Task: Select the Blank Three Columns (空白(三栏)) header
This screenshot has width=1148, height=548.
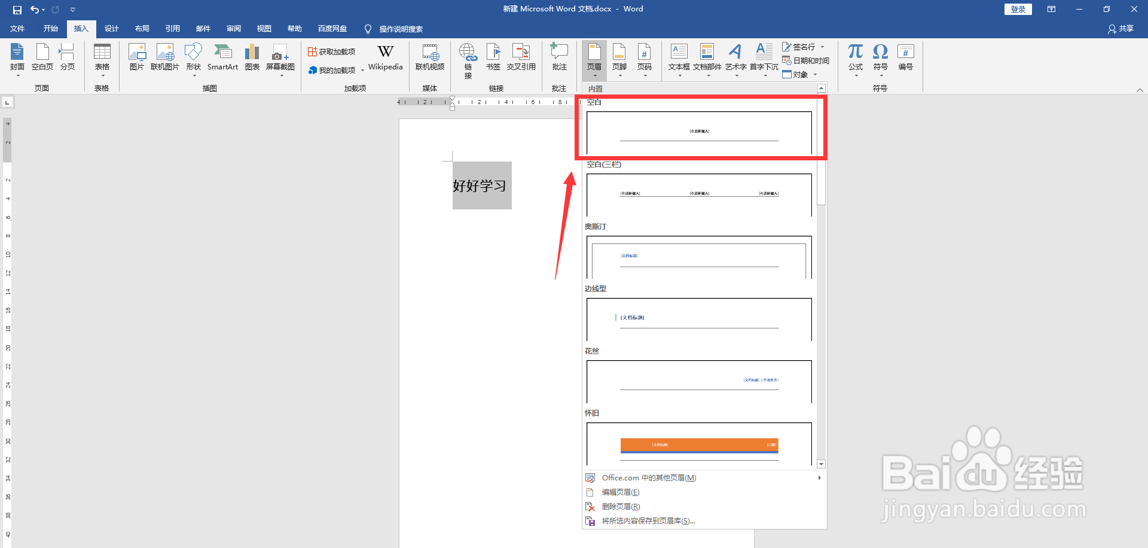Action: click(699, 195)
